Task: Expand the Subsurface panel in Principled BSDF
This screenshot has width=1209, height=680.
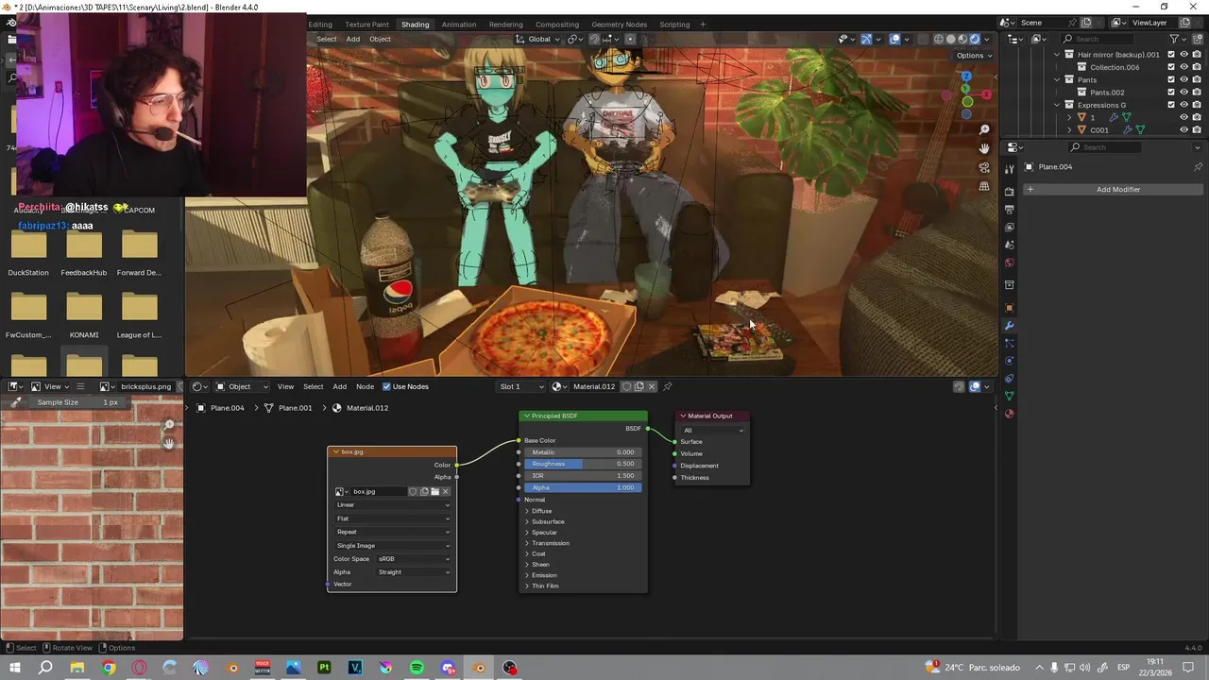Action: coord(527,521)
